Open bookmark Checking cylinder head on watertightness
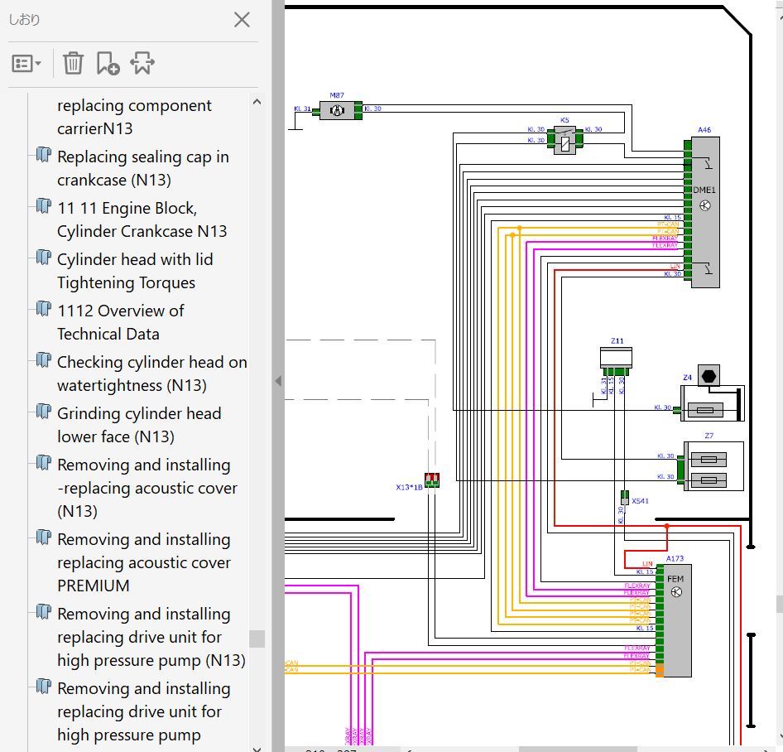This screenshot has width=783, height=752. coord(151,374)
